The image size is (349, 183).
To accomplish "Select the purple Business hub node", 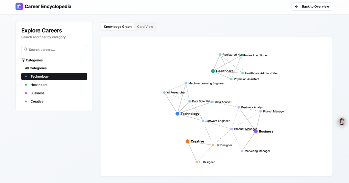I will (x=256, y=131).
